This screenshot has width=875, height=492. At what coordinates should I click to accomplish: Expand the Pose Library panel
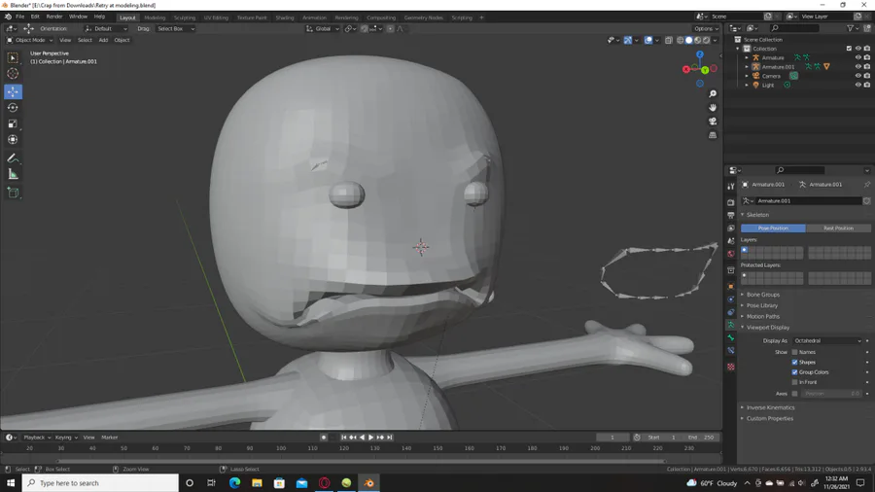click(x=761, y=305)
